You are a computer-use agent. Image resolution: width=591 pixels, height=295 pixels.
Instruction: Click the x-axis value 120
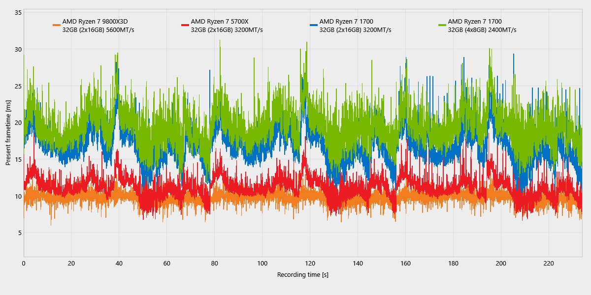[310, 263]
